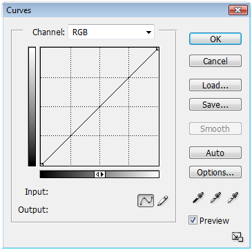
Task: Select the bottom-left curve endpoint
Action: 41,164
